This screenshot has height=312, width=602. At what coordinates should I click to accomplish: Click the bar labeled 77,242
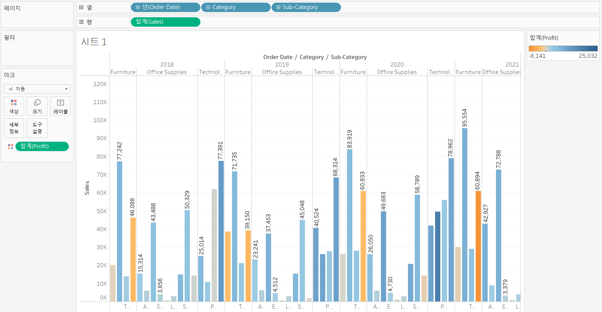click(x=120, y=231)
